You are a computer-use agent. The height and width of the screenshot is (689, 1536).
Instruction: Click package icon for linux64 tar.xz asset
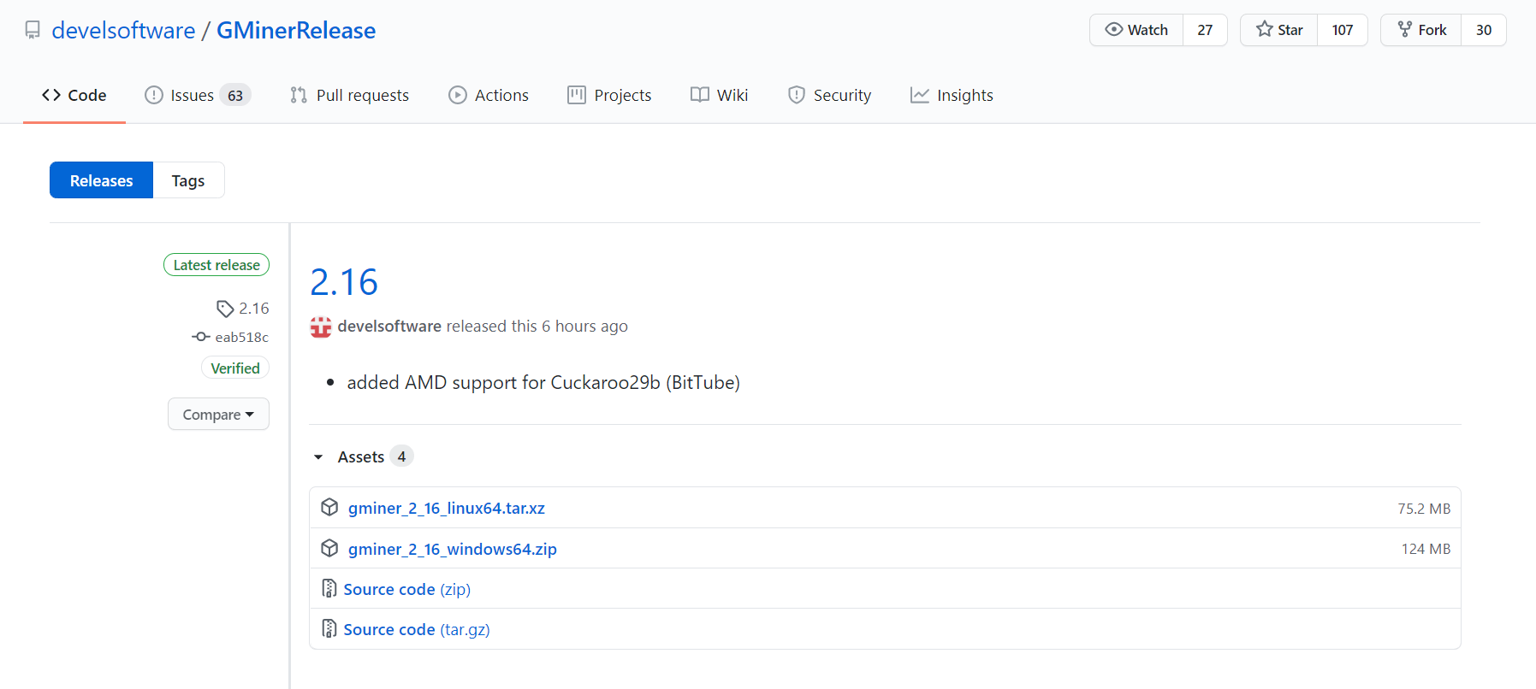[329, 508]
